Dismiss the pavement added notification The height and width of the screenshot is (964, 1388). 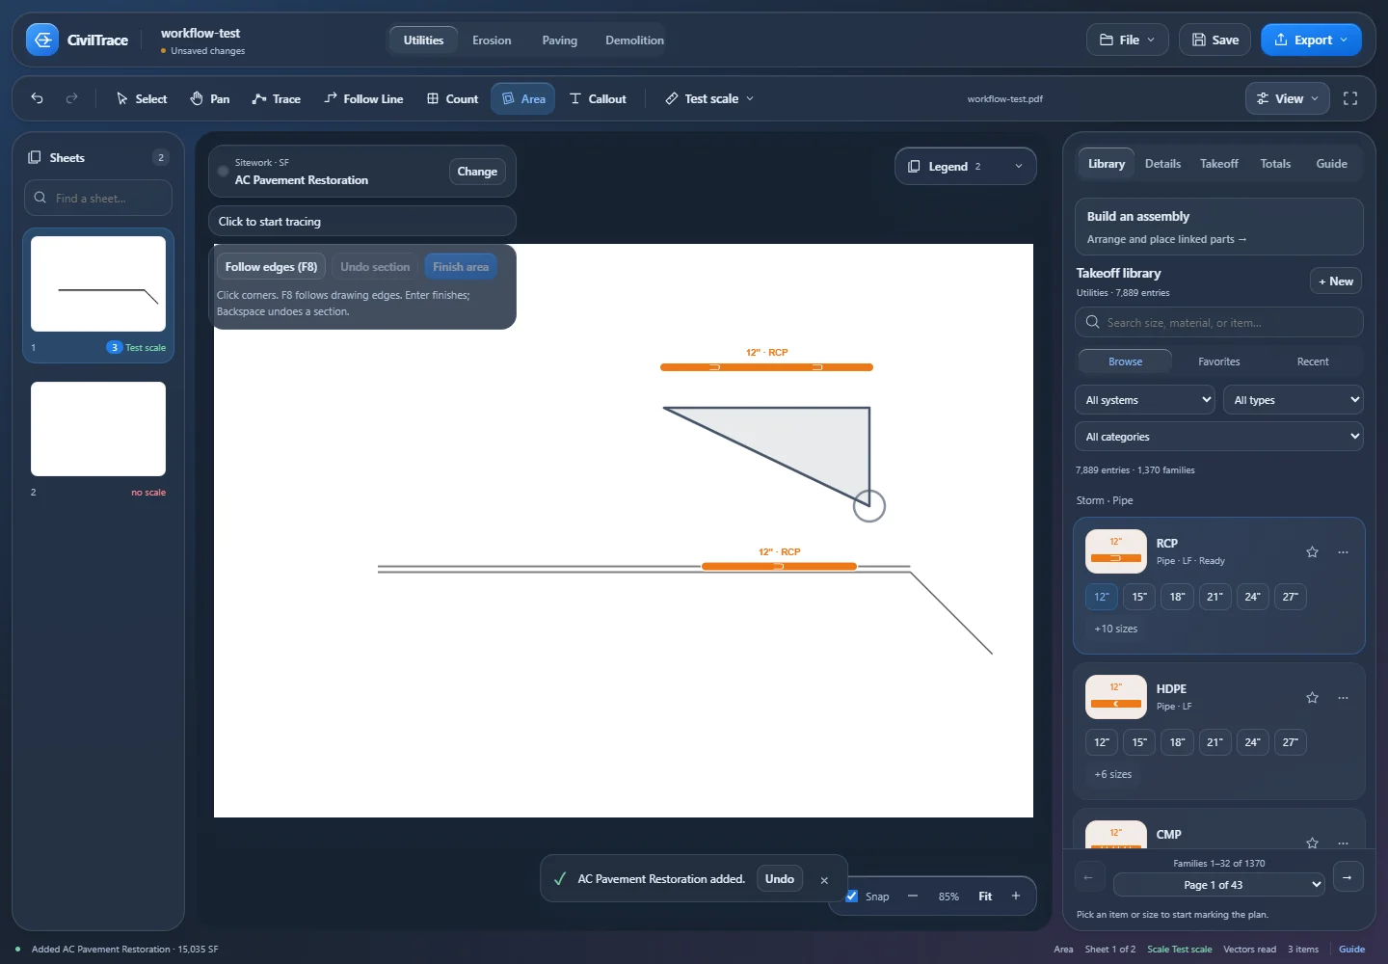pos(824,880)
